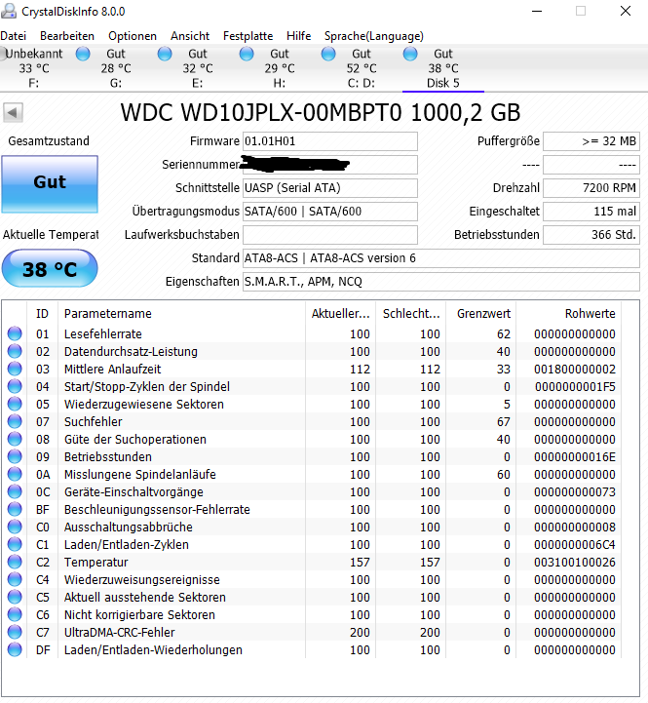Click the Grenzwert column header
The image size is (648, 703).
click(481, 313)
